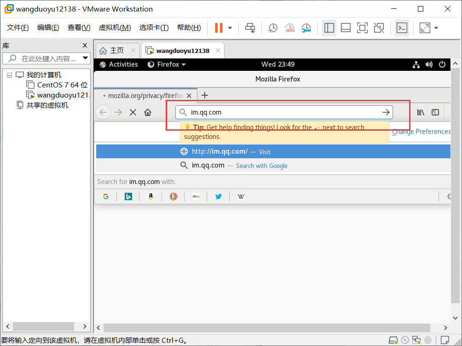Take a snapshot of the virtual machine
The height and width of the screenshot is (346, 462).
click(272, 28)
